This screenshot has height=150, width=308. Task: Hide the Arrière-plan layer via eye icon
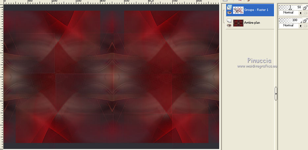pyautogui.click(x=229, y=25)
